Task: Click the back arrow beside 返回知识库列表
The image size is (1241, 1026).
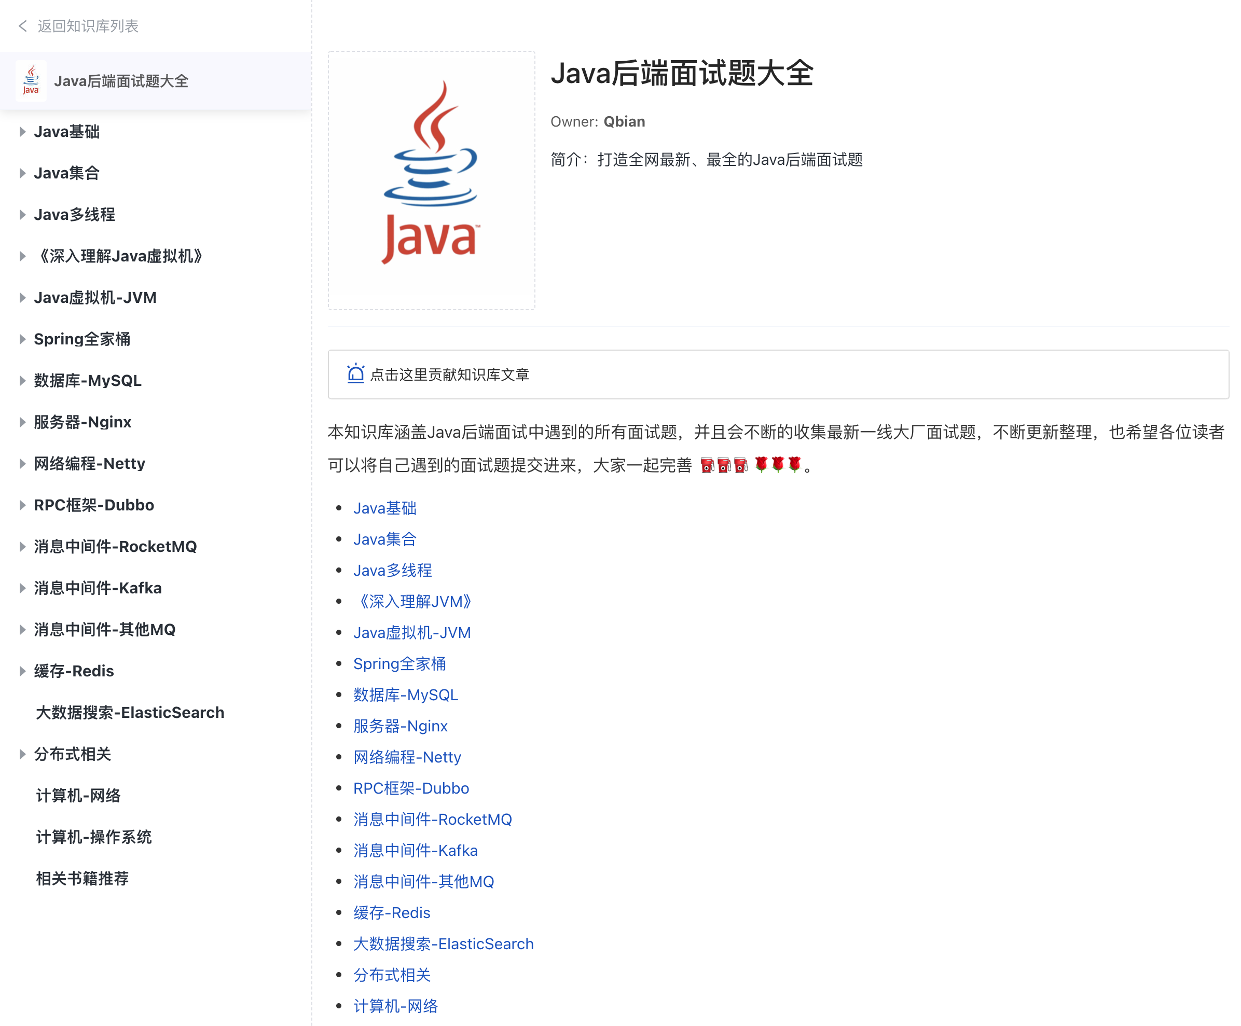Action: click(22, 26)
